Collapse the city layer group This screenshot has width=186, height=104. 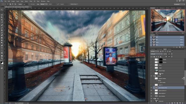[x=154, y=99]
